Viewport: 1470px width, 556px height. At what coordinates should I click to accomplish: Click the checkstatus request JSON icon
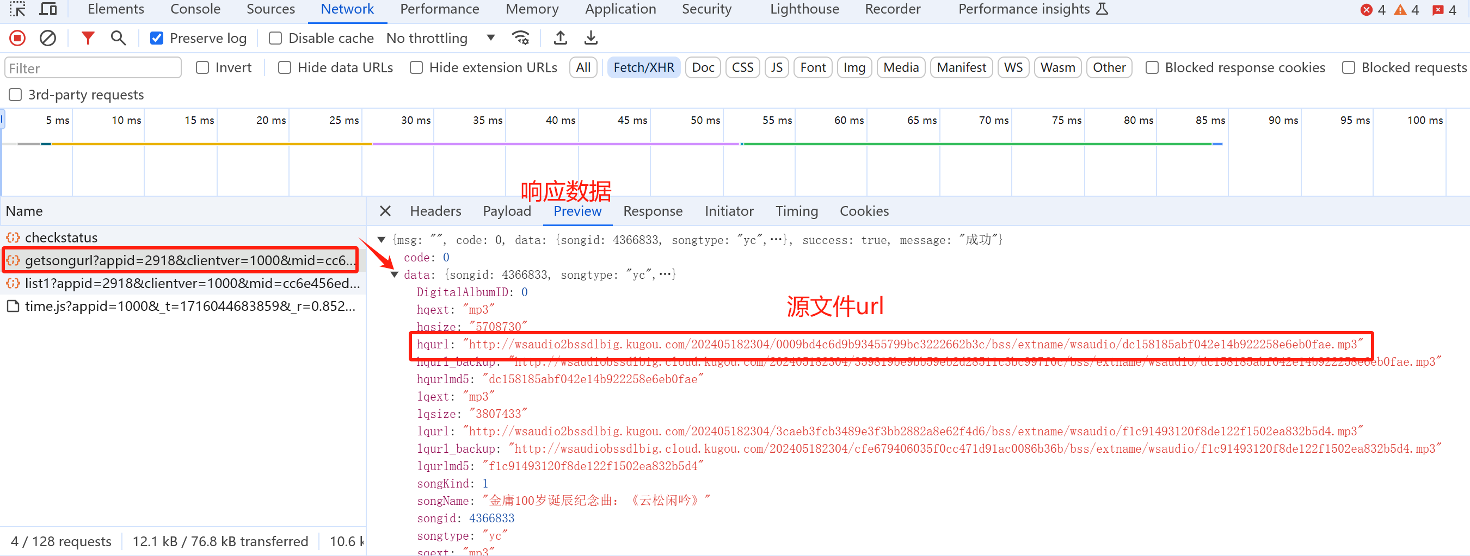(13, 238)
